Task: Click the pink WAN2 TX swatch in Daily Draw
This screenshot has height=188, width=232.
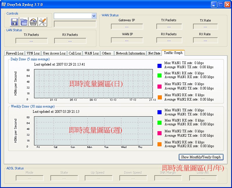Action: pyautogui.click(x=160, y=87)
